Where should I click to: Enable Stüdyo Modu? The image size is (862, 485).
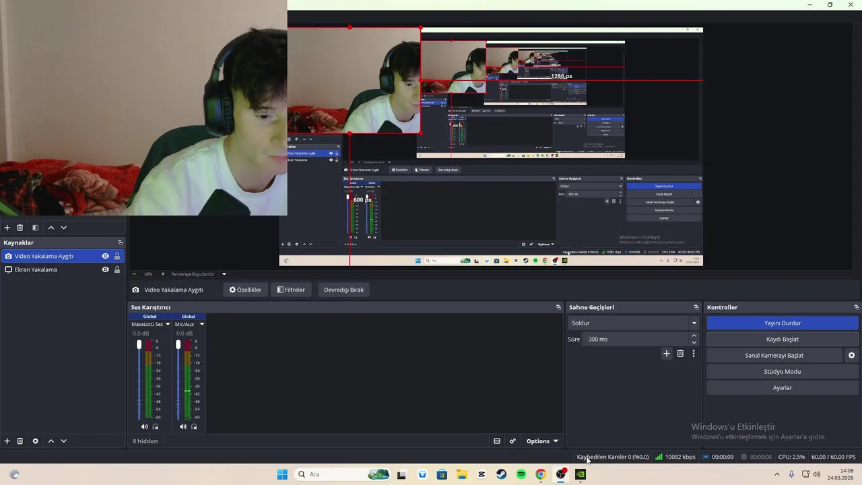point(782,372)
